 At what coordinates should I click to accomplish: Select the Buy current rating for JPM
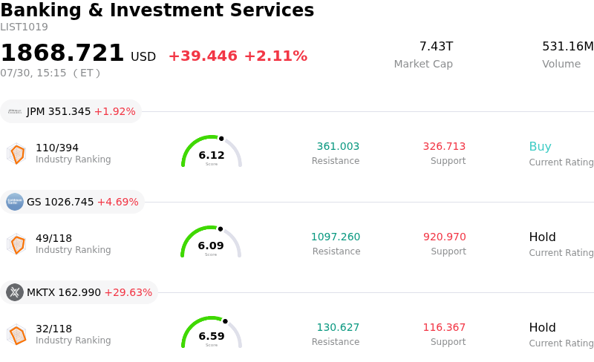[x=541, y=147]
